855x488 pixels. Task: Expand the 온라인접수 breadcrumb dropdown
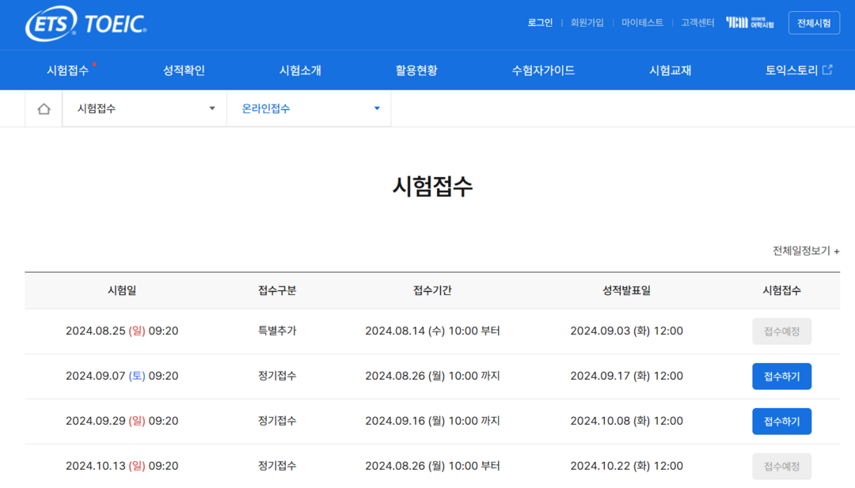click(x=309, y=109)
